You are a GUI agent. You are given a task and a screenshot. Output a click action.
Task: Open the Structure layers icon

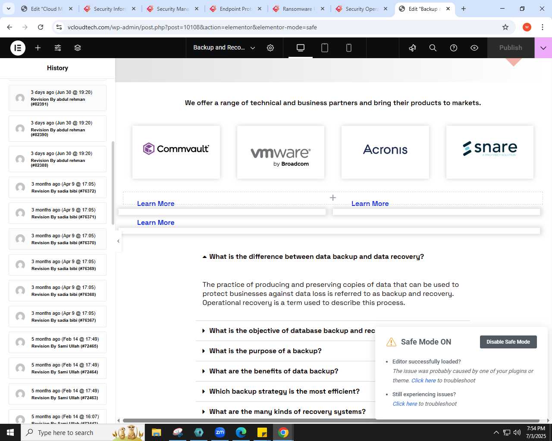coord(78,48)
